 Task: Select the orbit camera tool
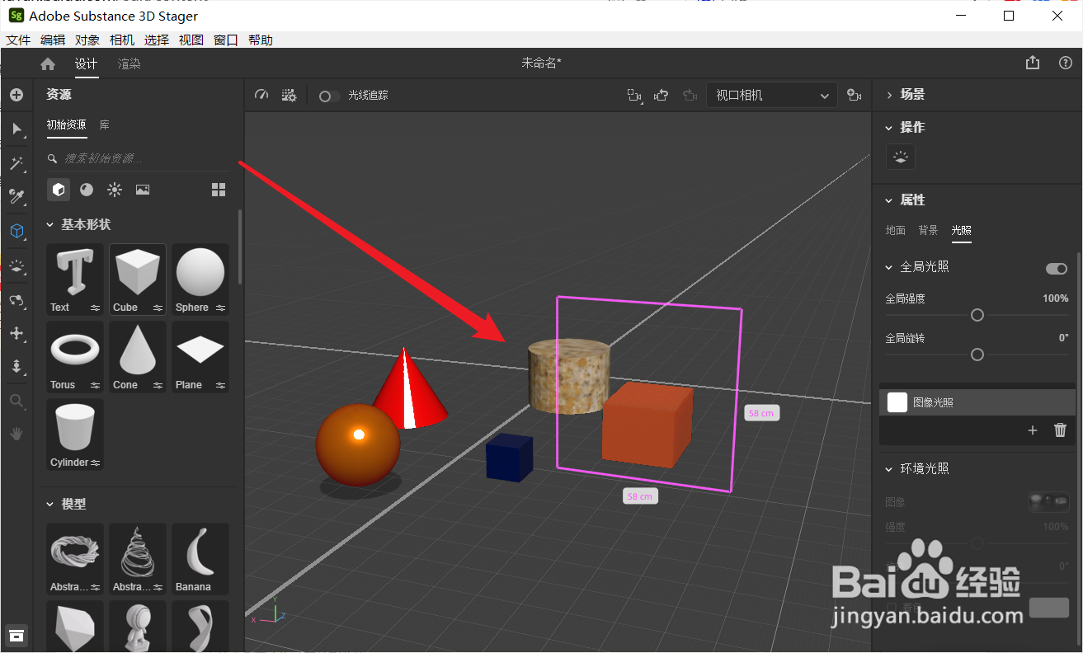tap(16, 300)
